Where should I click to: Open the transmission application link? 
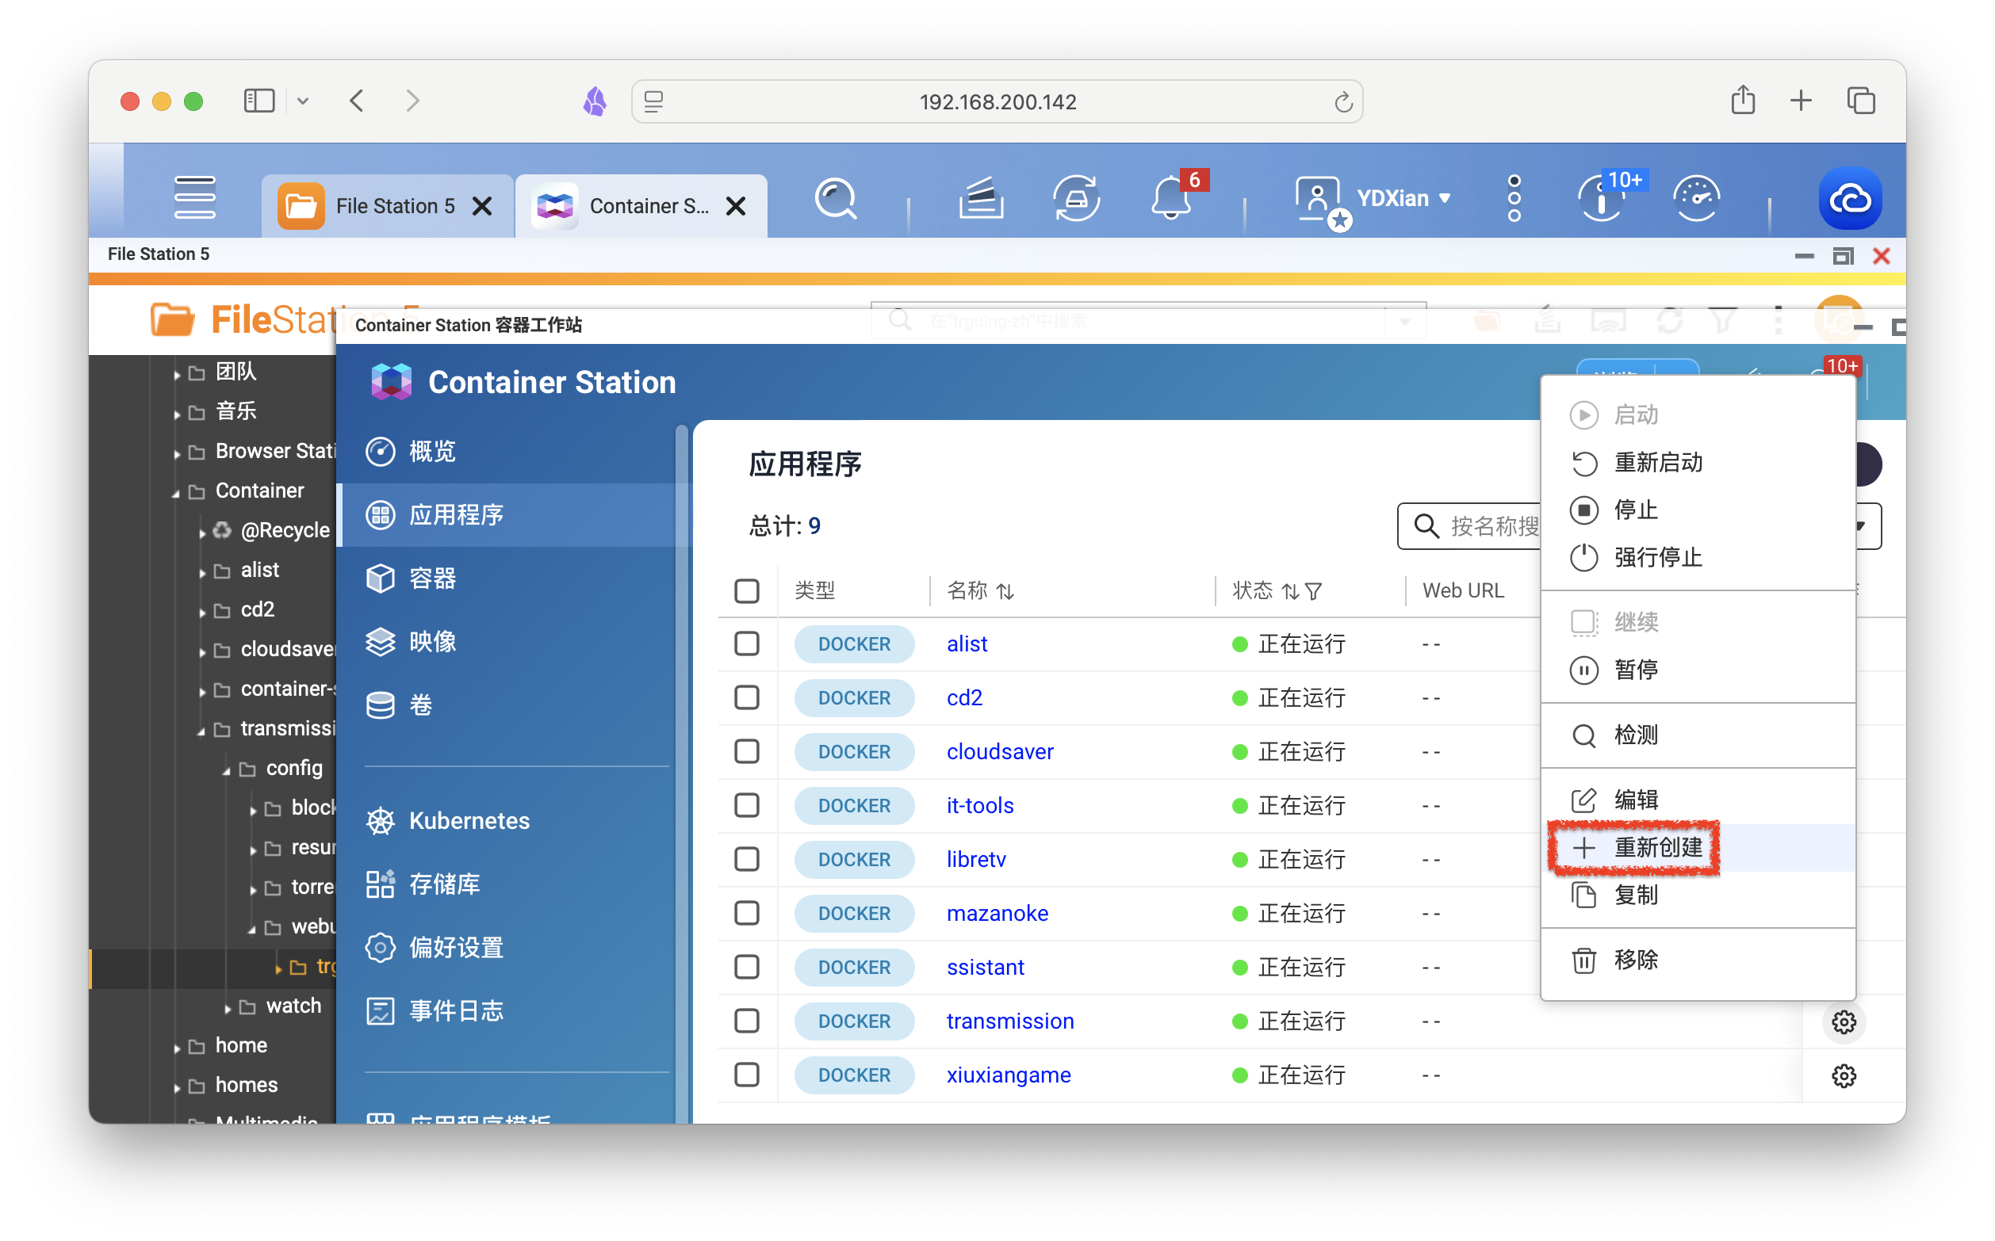1010,1021
